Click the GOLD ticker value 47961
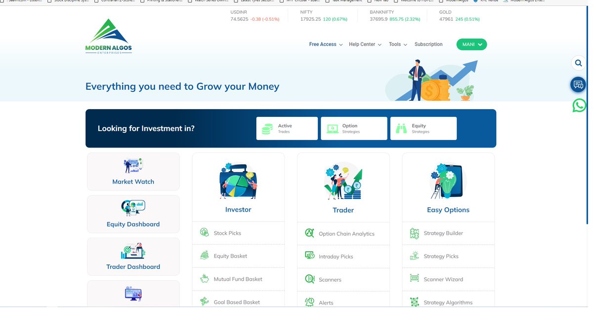 [446, 19]
